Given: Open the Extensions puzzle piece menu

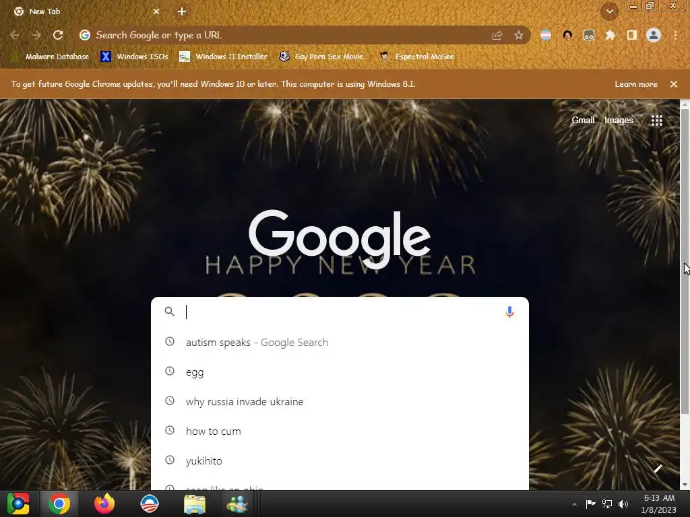Looking at the screenshot, I should [x=610, y=35].
